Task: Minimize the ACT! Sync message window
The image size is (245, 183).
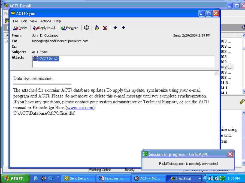Action: click(202, 13)
